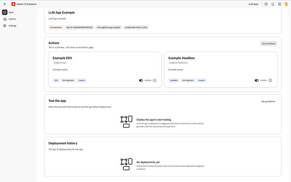
Task: Go to Apps in sidebar
Action: tap(11, 12)
